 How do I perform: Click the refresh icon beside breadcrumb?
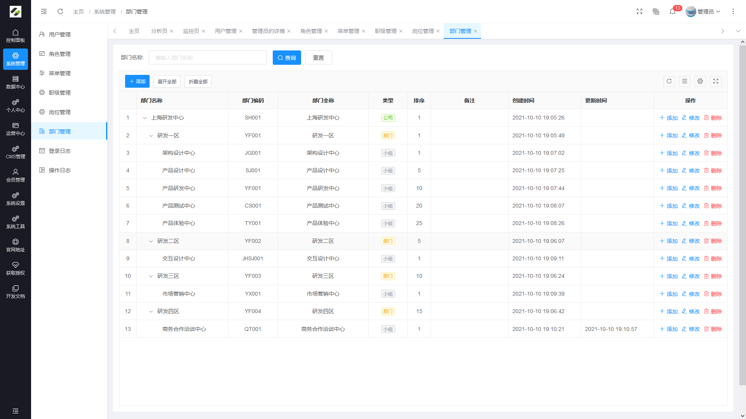coord(60,12)
